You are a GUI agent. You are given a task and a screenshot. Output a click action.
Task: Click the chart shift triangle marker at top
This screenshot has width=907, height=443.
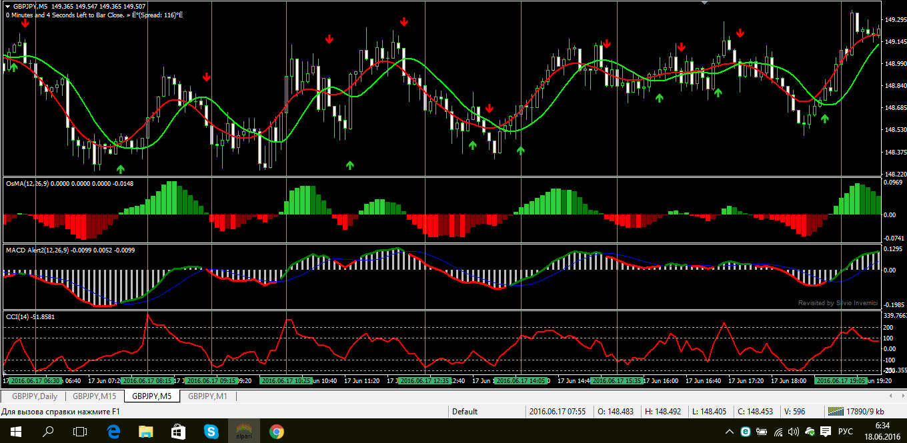[704, 3]
